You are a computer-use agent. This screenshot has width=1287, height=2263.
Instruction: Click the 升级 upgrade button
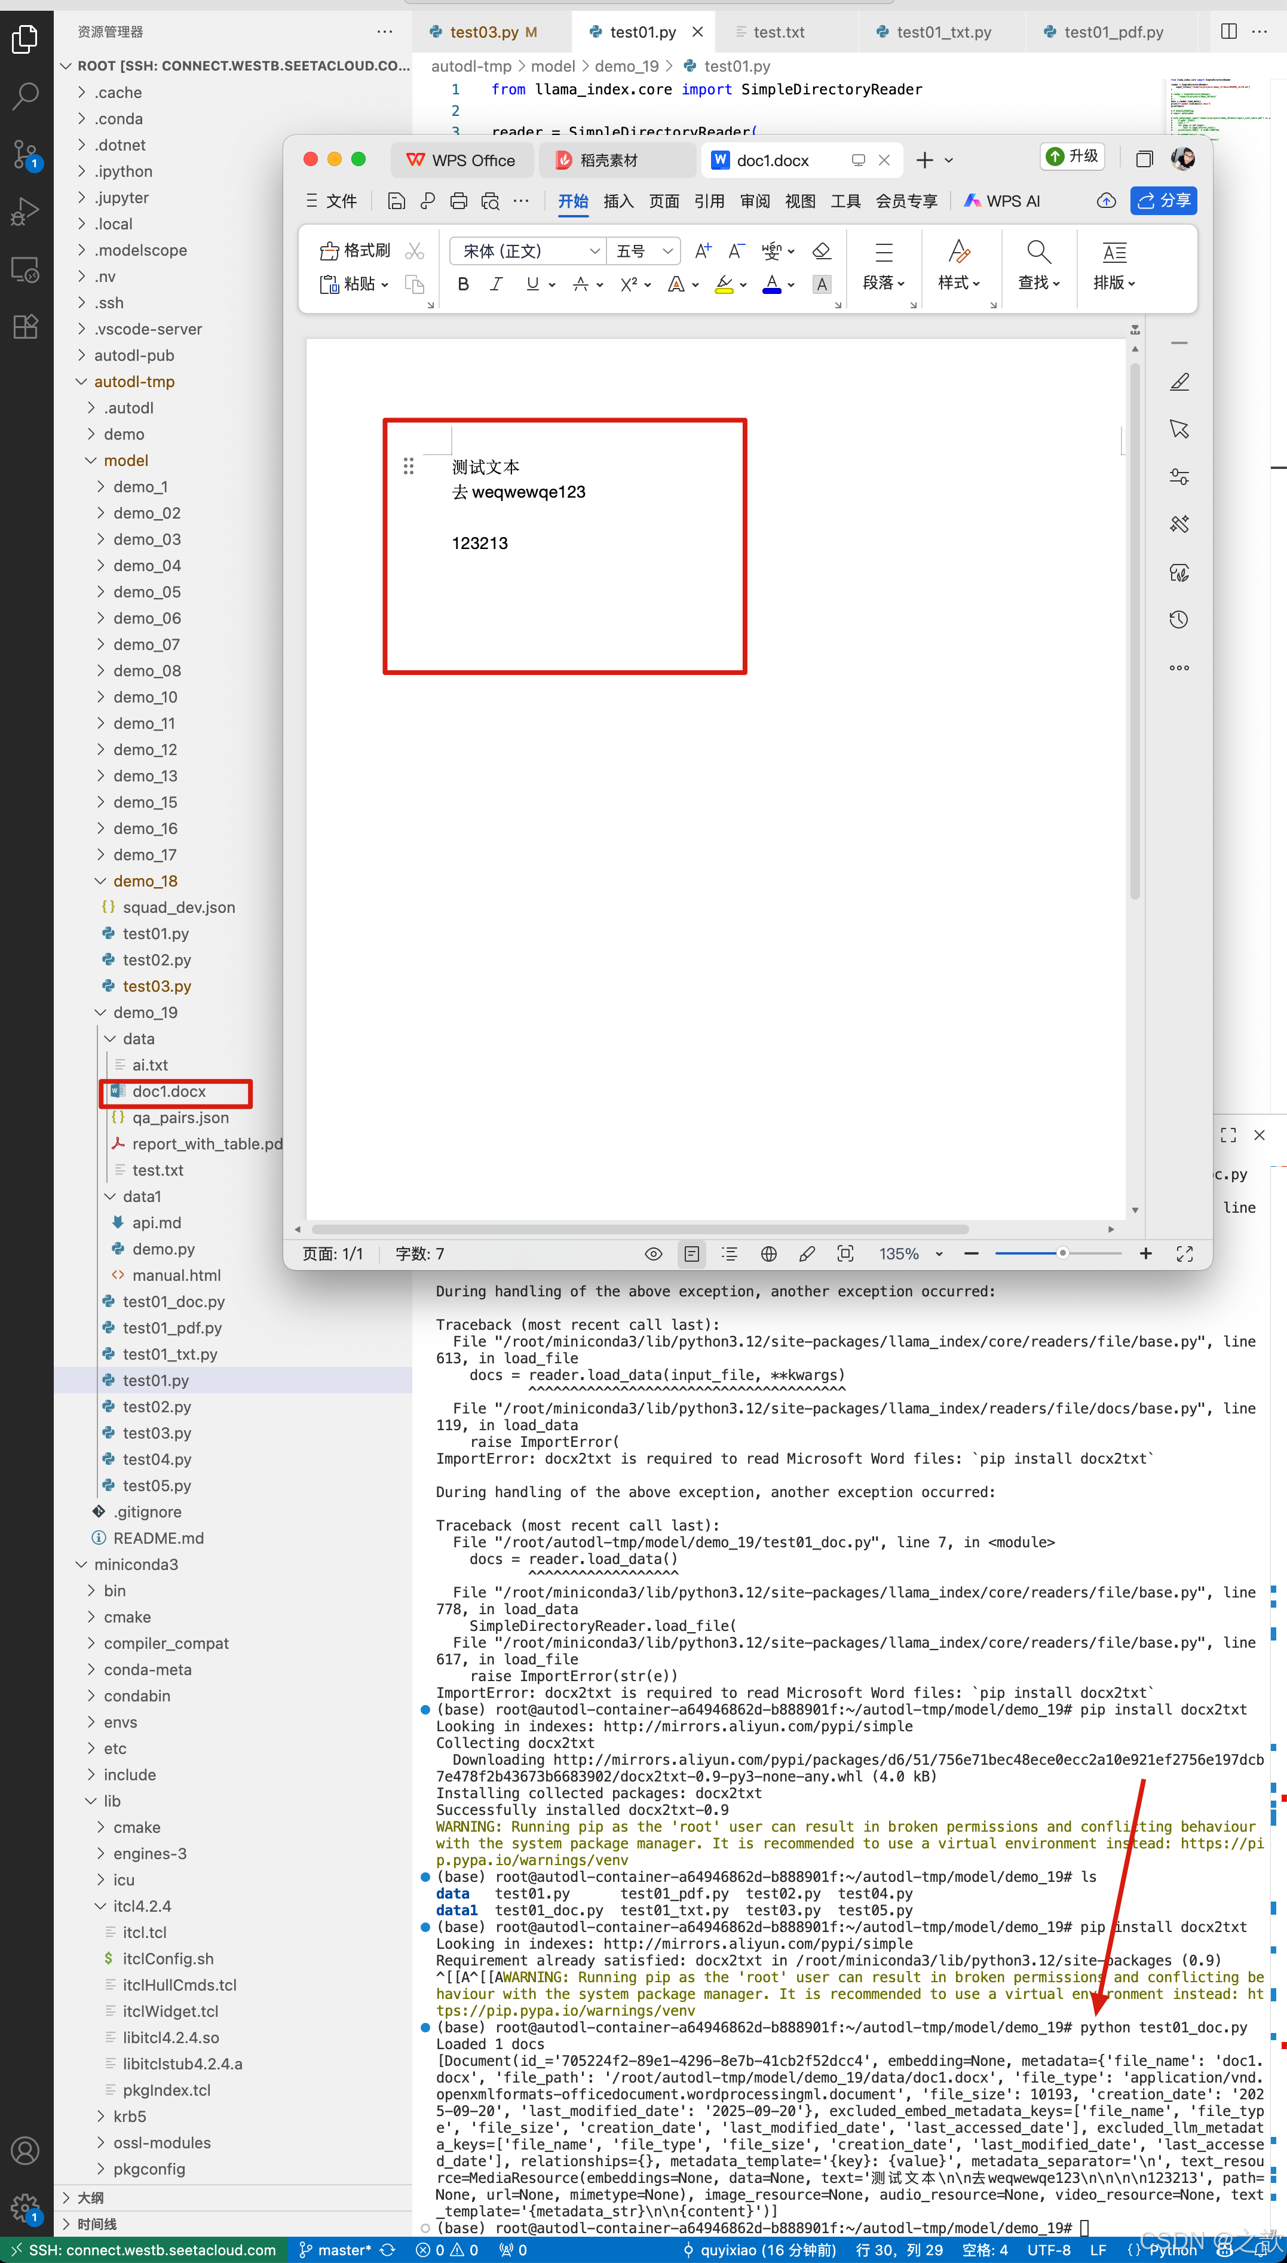(x=1072, y=157)
